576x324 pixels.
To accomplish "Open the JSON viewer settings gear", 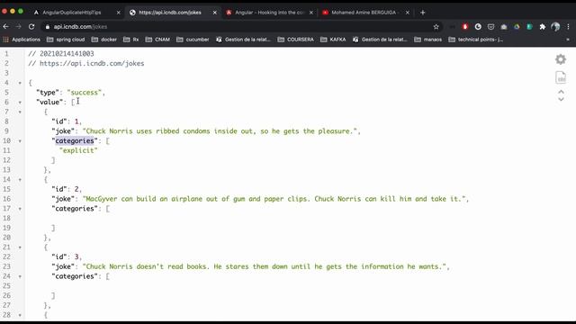I will pos(561,59).
